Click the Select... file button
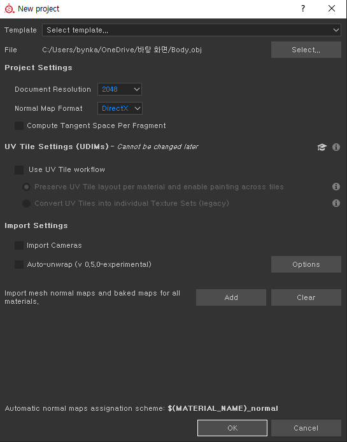This screenshot has width=347, height=442. (306, 50)
